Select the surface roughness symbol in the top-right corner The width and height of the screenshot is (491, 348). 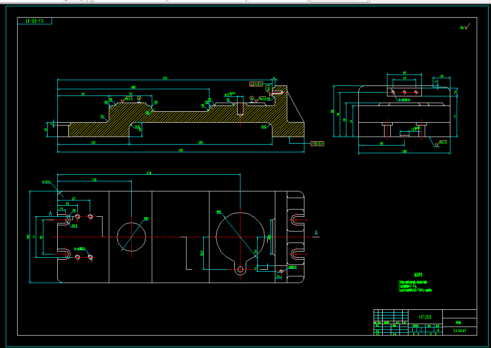point(465,27)
